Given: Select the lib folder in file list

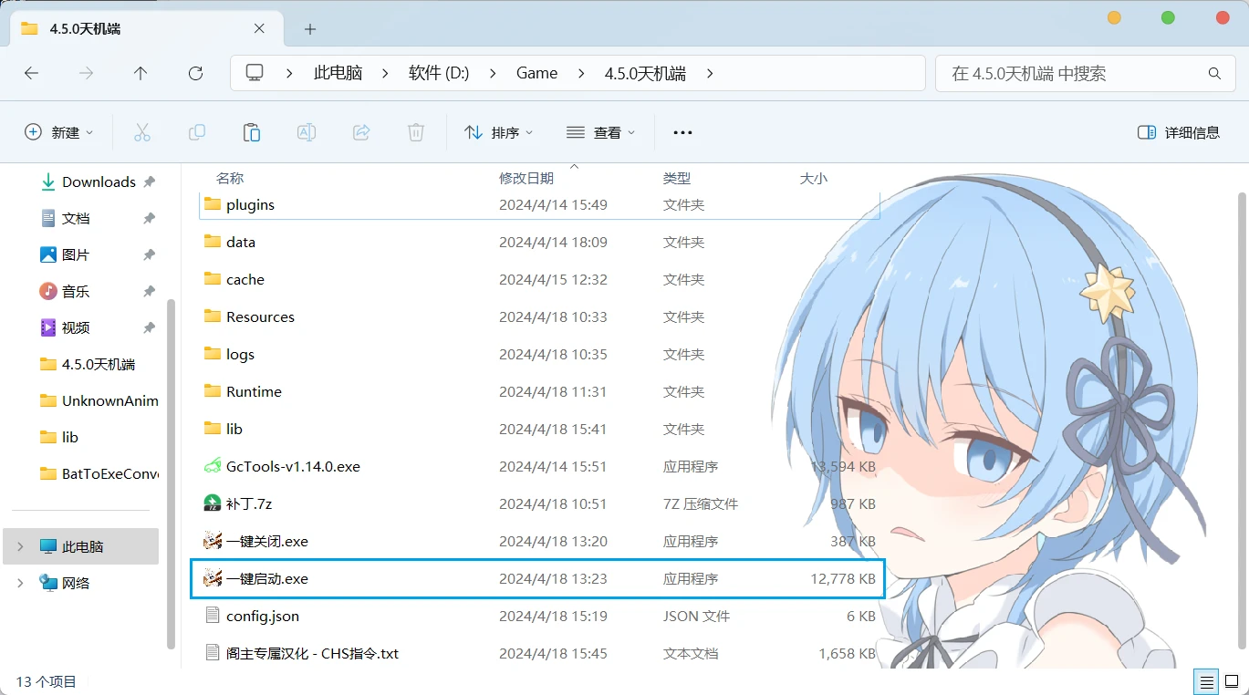Looking at the screenshot, I should pyautogui.click(x=537, y=429).
